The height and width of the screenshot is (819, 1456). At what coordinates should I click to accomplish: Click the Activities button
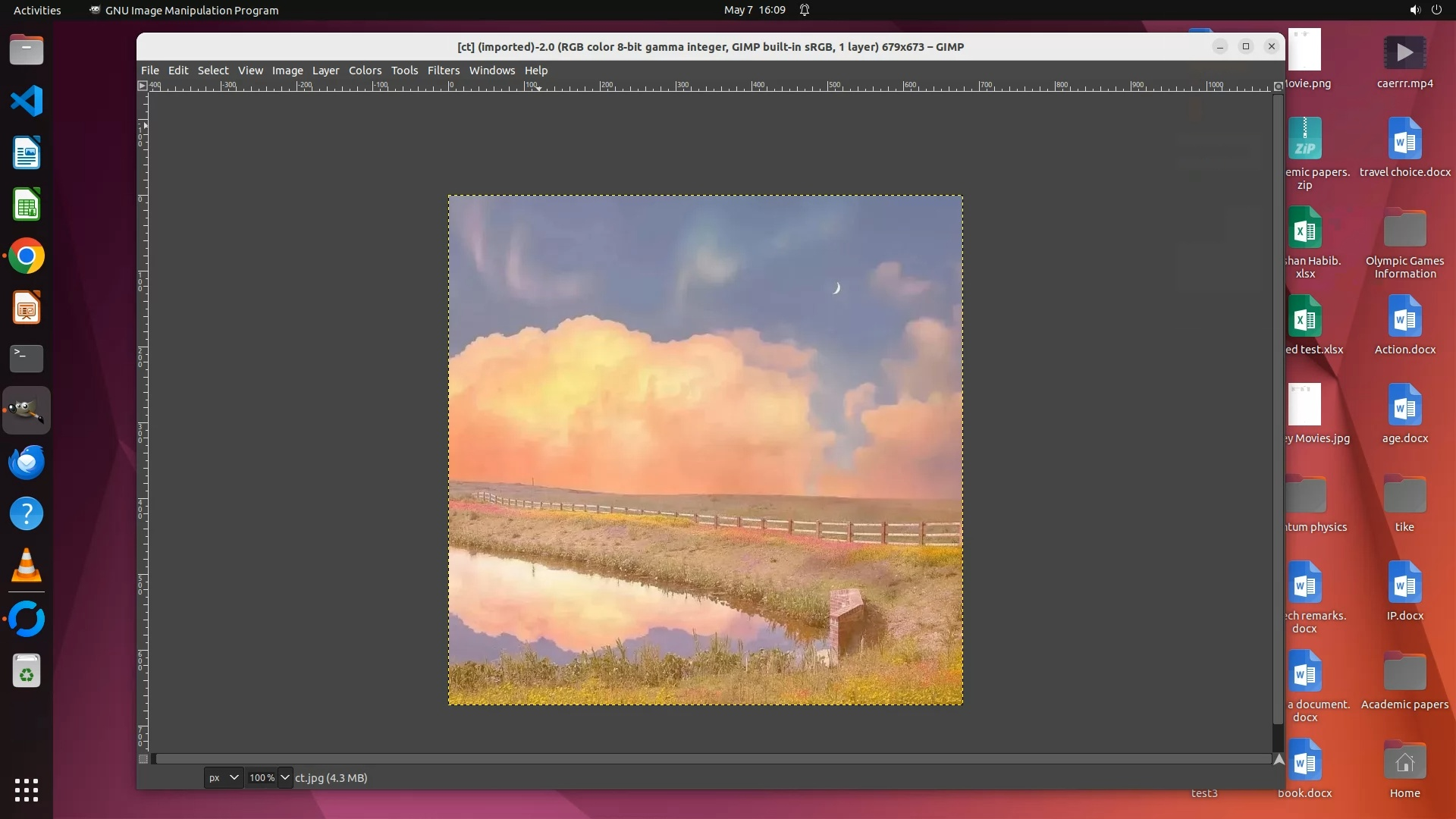(37, 10)
